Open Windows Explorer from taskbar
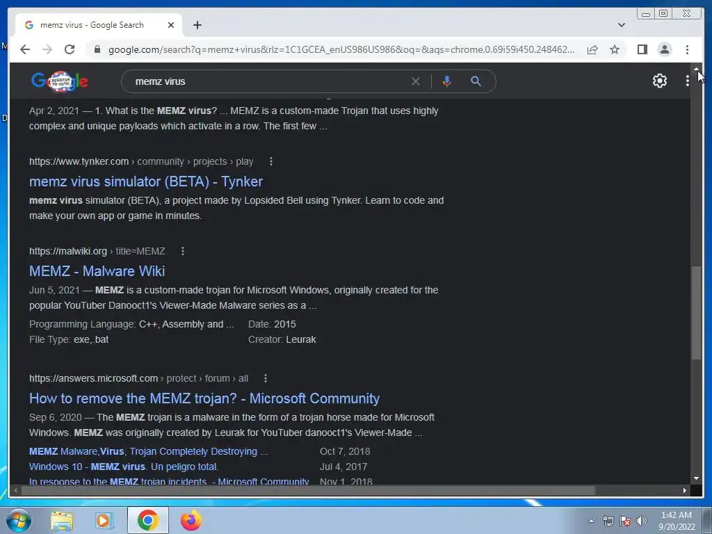 pos(62,520)
